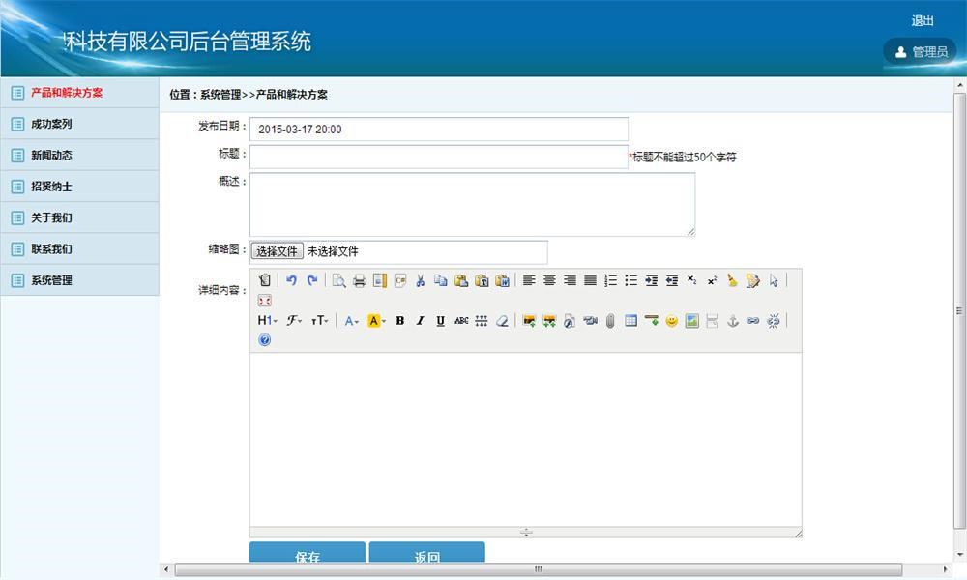The height and width of the screenshot is (580, 967).
Task: Toggle italic formatting
Action: pos(420,321)
